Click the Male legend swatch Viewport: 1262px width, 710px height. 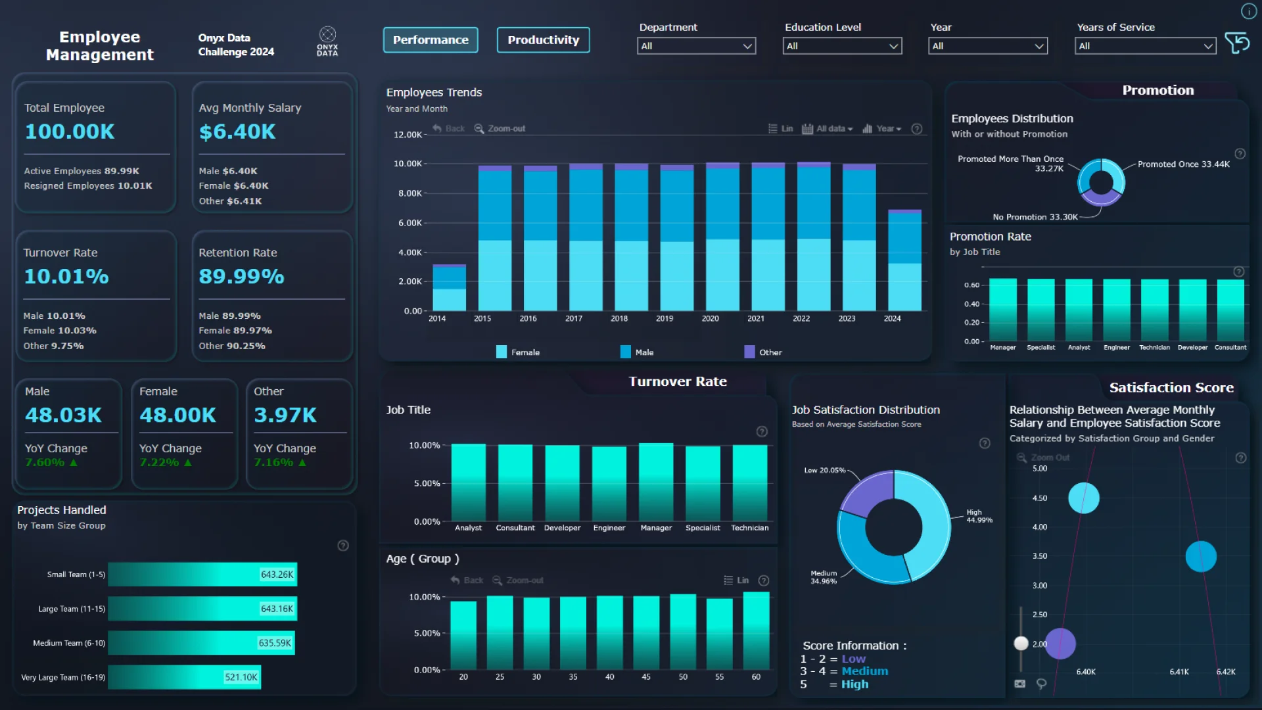click(625, 352)
